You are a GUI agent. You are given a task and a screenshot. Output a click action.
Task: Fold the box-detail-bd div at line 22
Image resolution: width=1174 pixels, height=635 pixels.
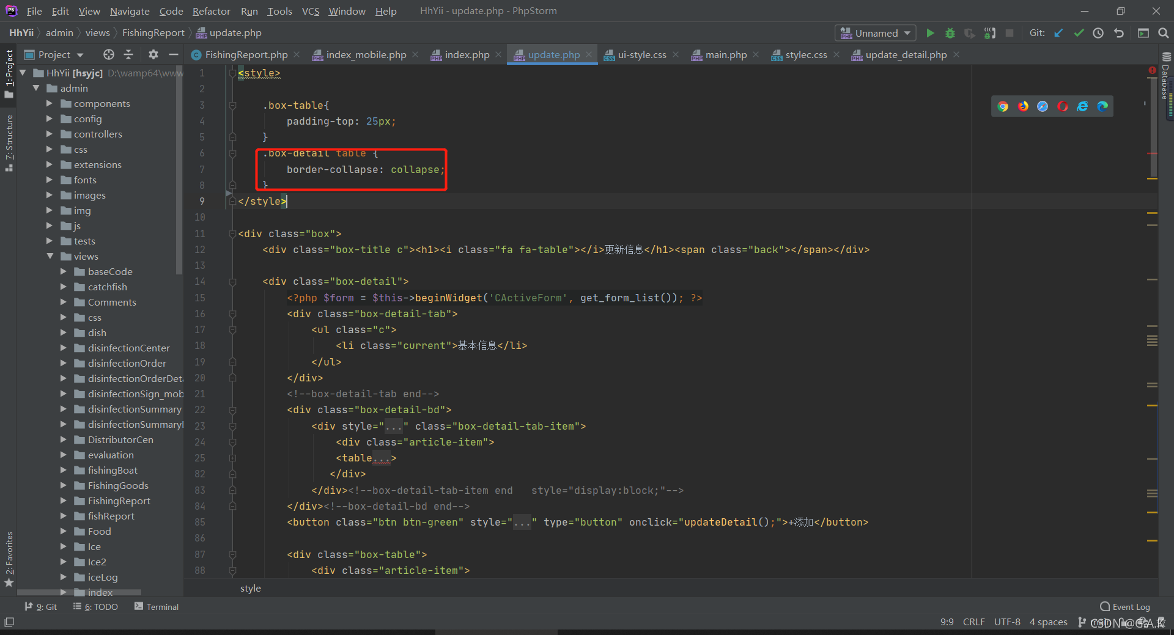coord(232,410)
